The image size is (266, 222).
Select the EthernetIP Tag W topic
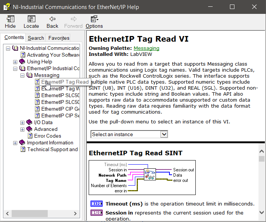(x=60, y=88)
